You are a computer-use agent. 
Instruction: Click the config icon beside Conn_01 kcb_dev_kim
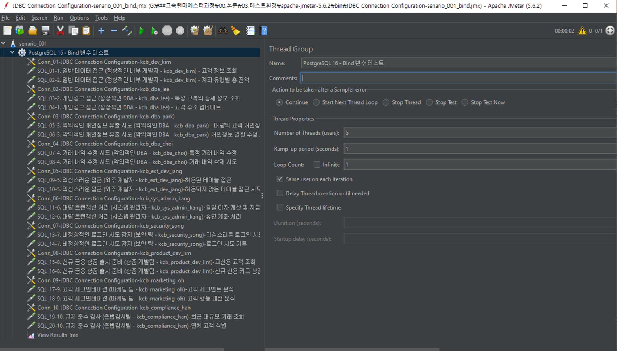click(31, 62)
